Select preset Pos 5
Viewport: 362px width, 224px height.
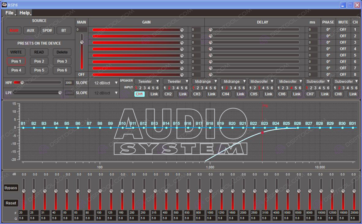(x=39, y=70)
